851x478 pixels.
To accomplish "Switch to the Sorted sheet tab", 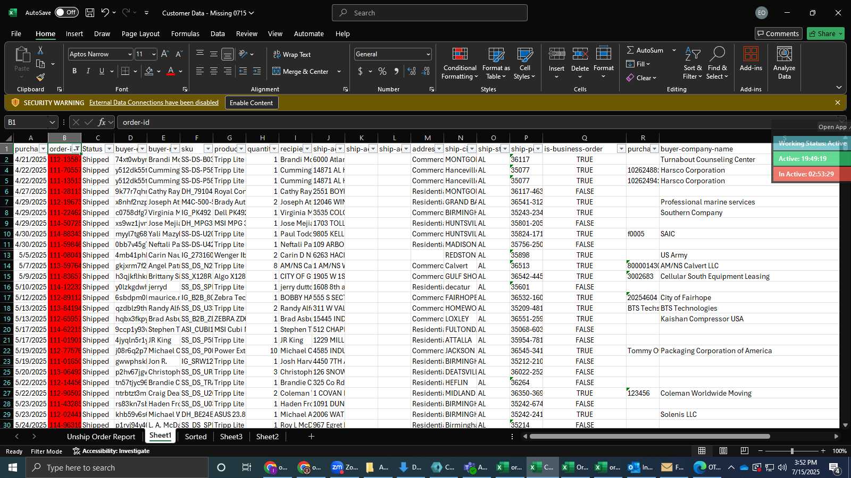I will pos(196,437).
